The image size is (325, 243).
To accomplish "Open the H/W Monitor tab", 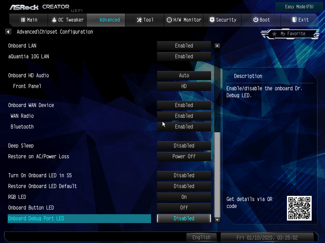I will click(x=184, y=20).
